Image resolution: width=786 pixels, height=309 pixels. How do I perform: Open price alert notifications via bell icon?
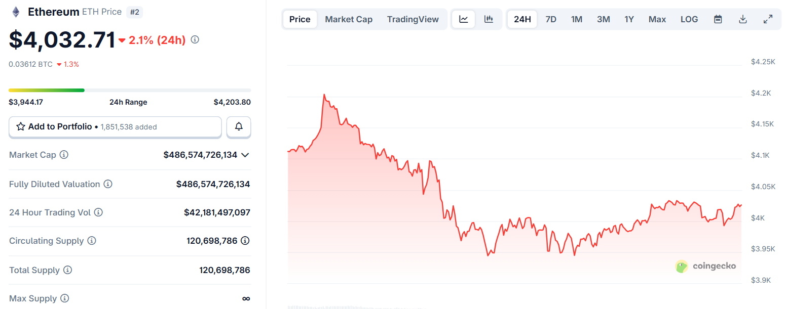point(239,126)
